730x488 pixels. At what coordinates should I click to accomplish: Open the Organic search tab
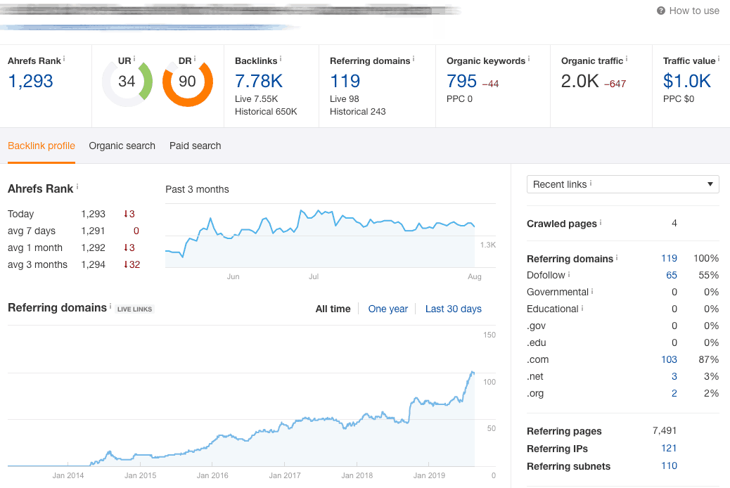click(x=122, y=146)
